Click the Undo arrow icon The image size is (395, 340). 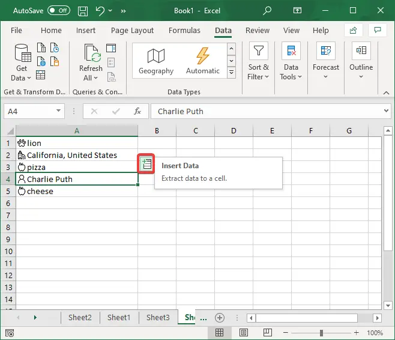(100, 11)
